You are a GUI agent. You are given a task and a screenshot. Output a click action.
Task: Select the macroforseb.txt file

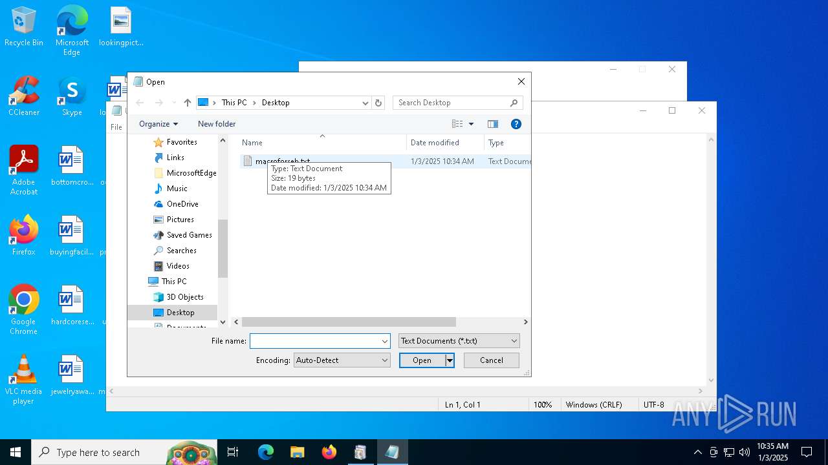coord(282,161)
